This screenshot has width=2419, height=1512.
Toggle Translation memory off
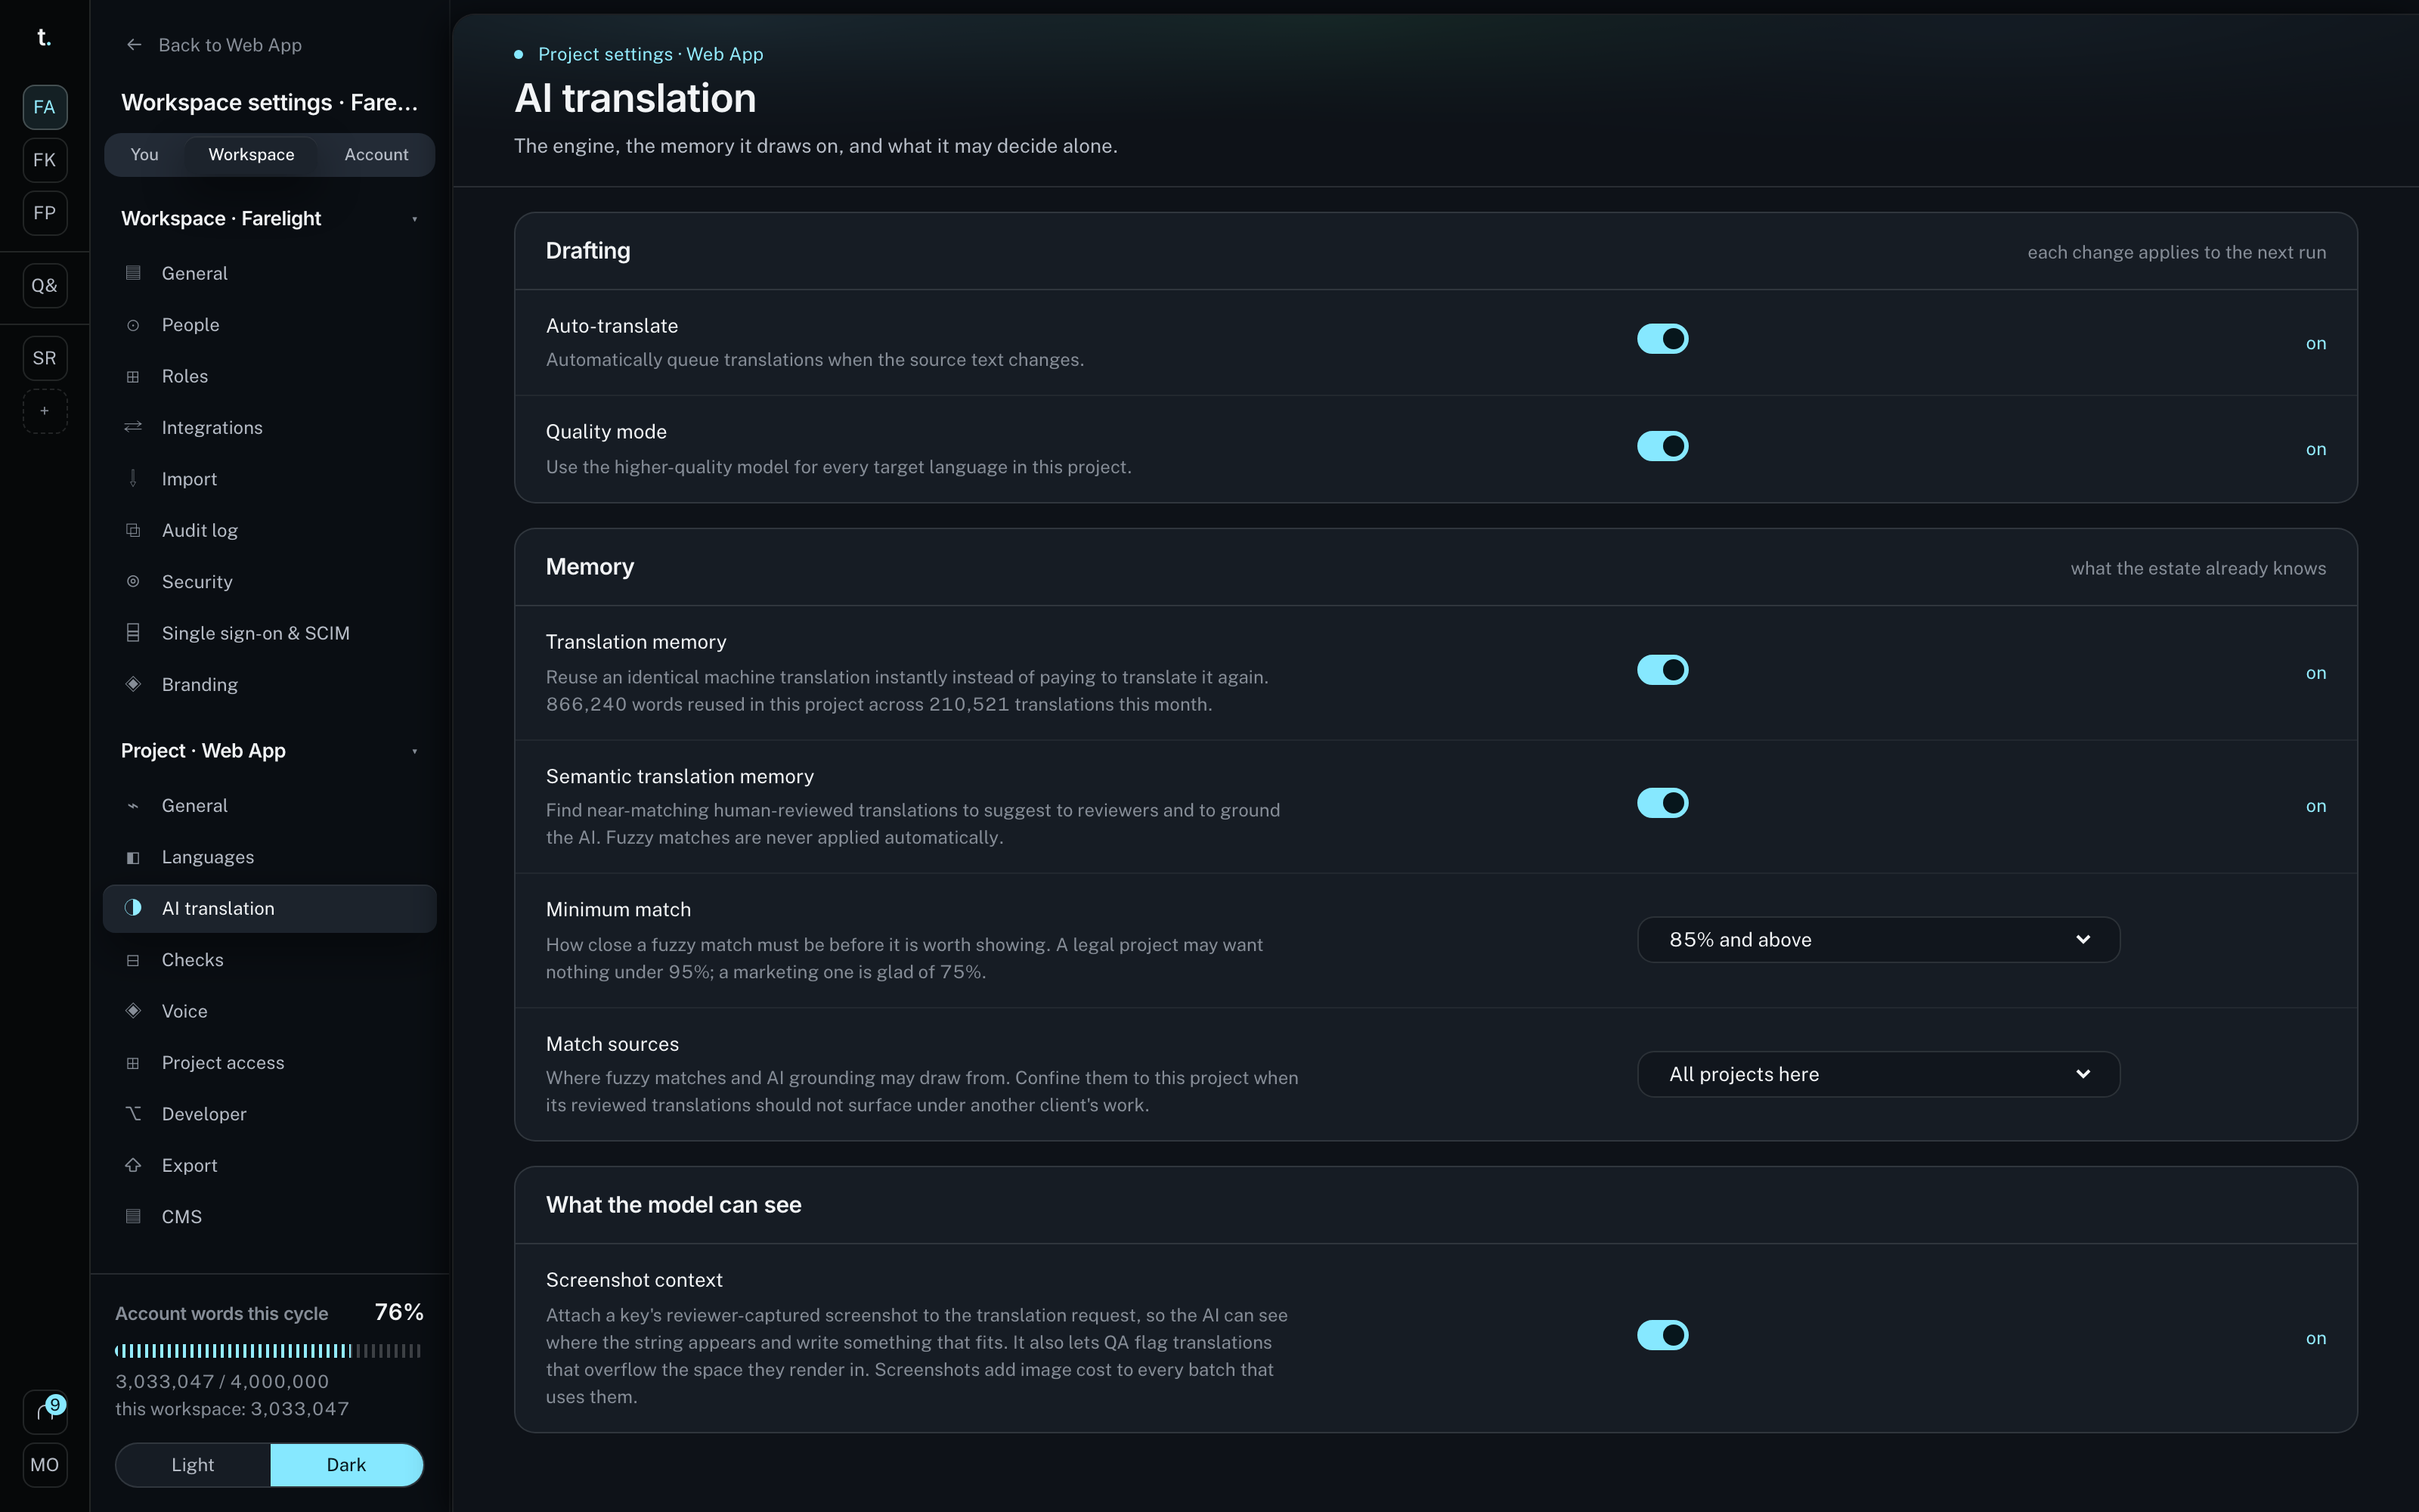pyautogui.click(x=1662, y=670)
